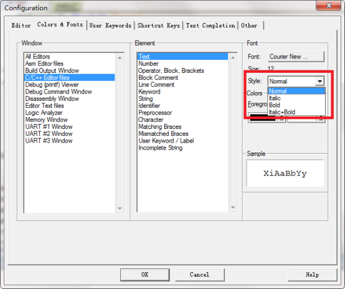Select the Number element
Screen dimensions: 345x289
[183, 64]
